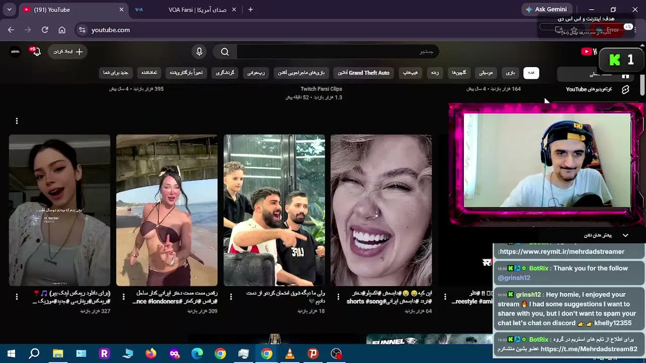Image resolution: width=646 pixels, height=363 pixels.
Task: Open menu for the 18 هزار بازدید Short
Action: pos(231,297)
